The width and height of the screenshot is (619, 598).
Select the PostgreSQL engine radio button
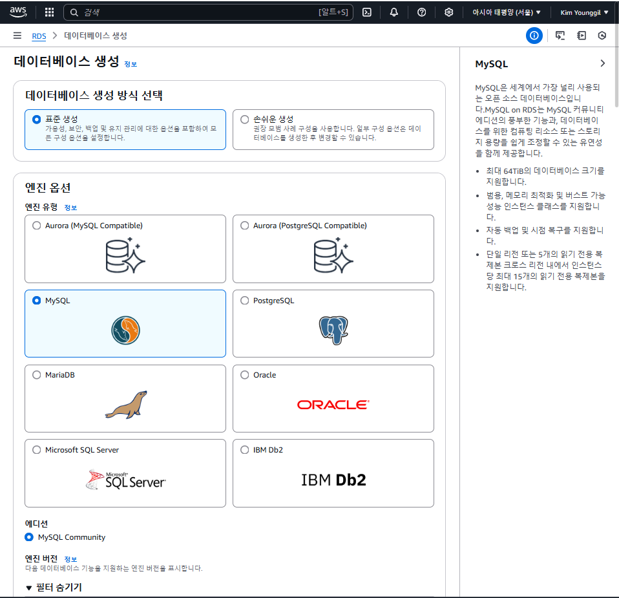tap(245, 301)
